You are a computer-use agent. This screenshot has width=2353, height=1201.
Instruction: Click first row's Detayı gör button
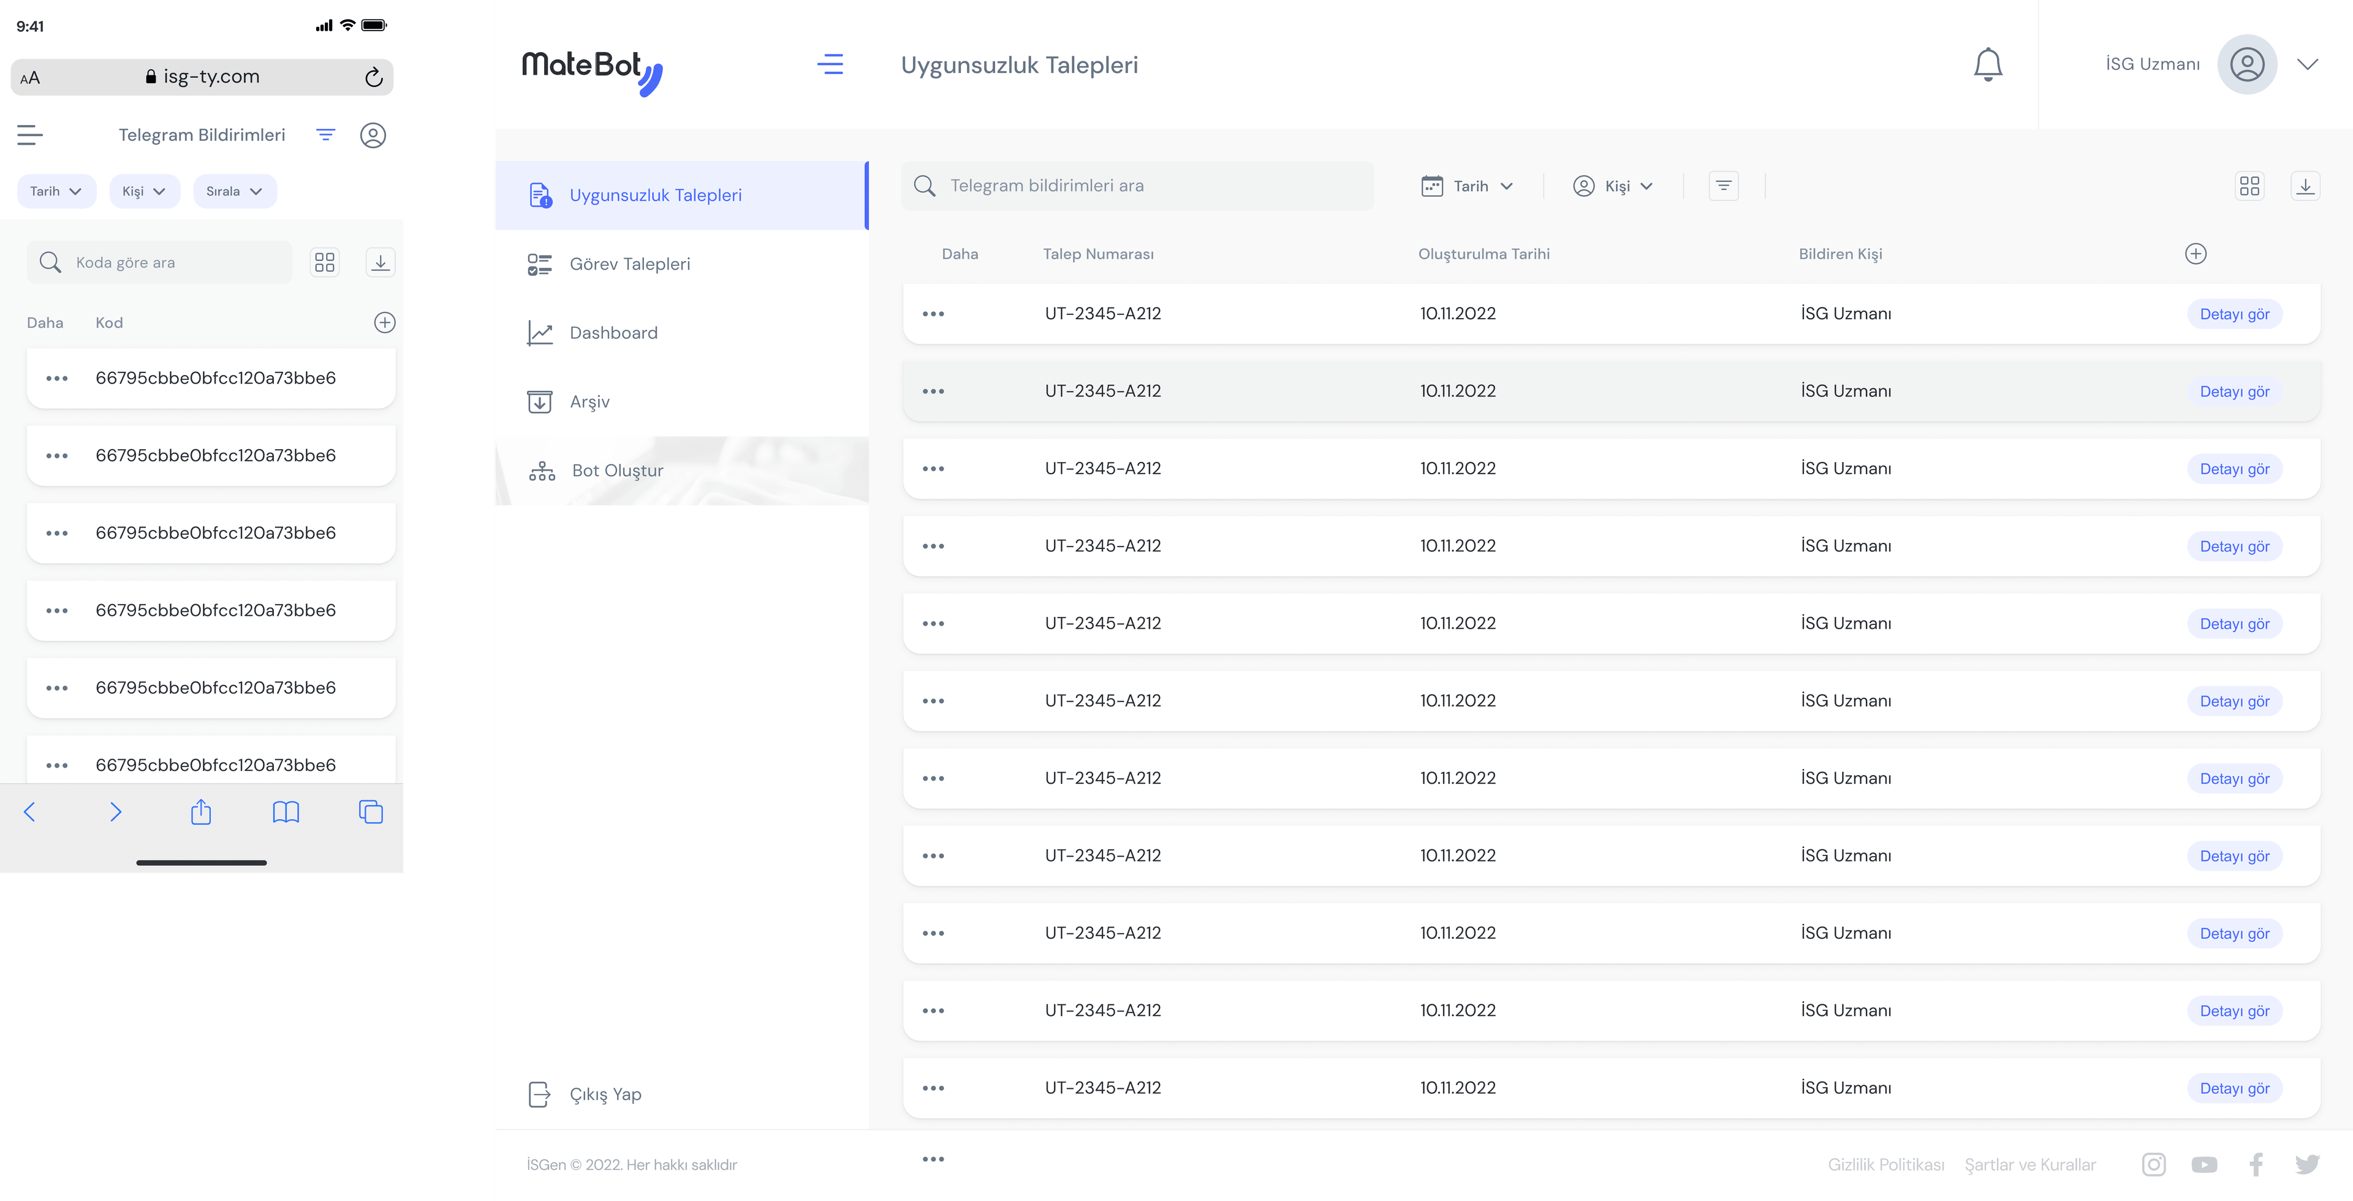pos(2234,313)
